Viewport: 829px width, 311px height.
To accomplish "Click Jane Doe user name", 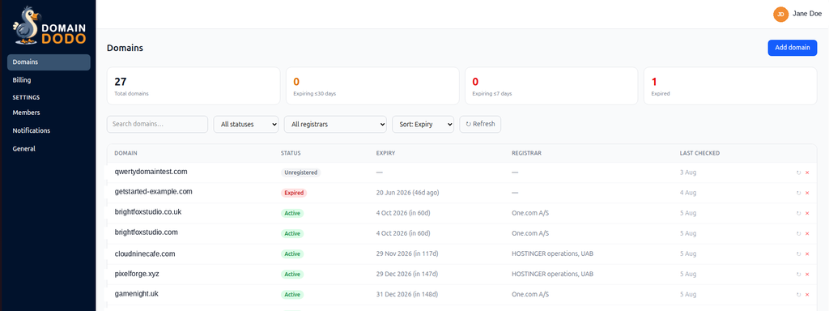I will pos(807,15).
